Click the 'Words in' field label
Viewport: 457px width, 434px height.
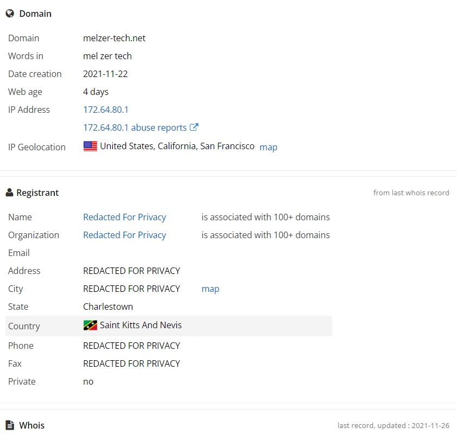(x=26, y=56)
